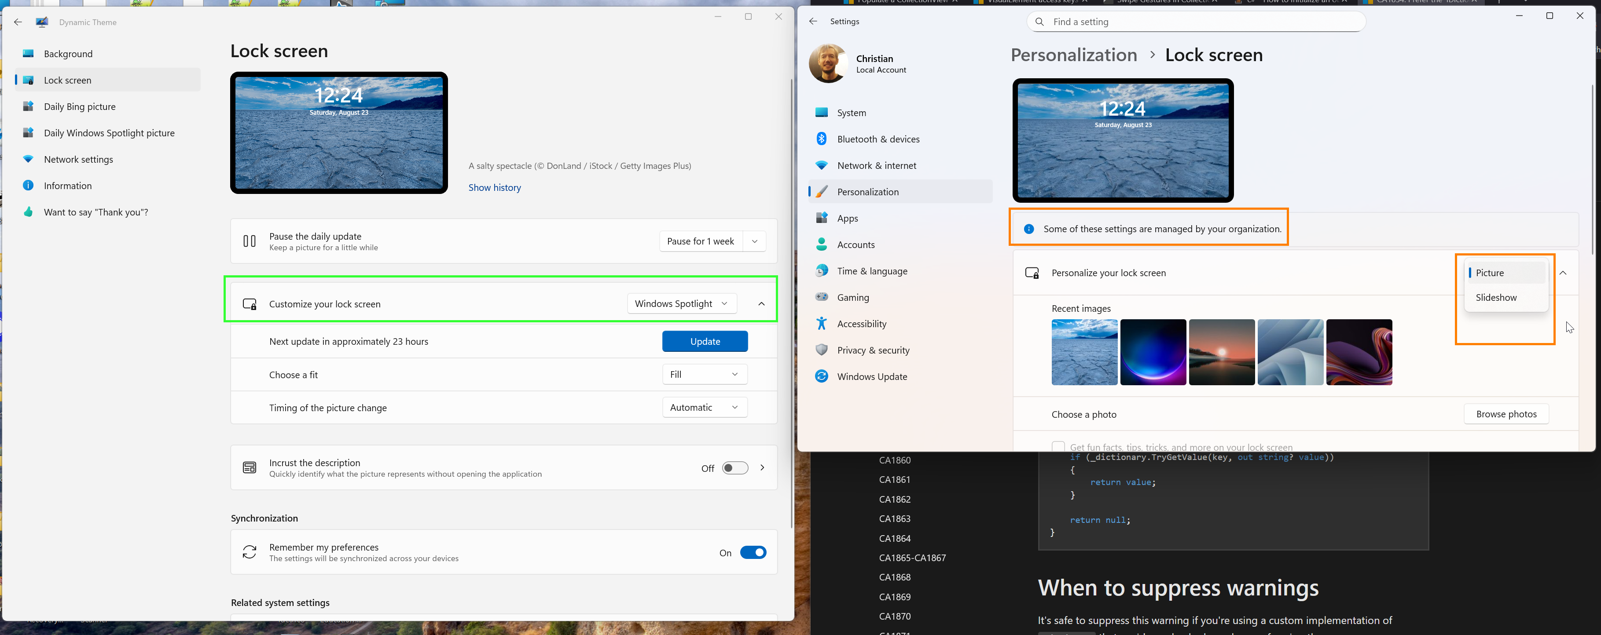Open the CA1860 link in the browser
Viewport: 1601px width, 635px height.
coord(895,460)
